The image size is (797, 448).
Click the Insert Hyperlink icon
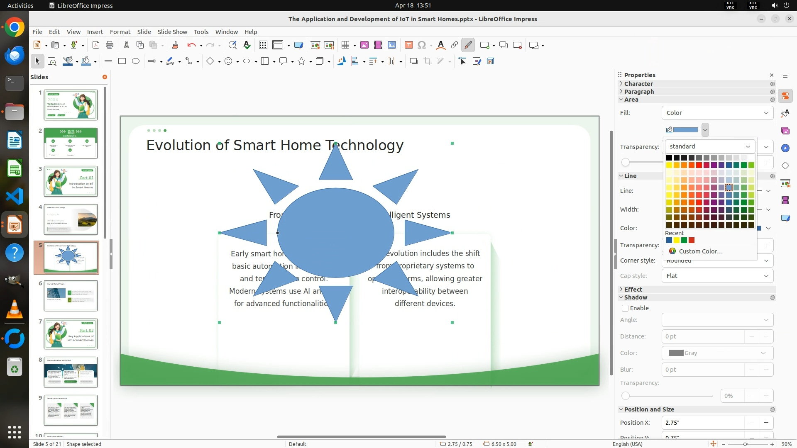(454, 45)
